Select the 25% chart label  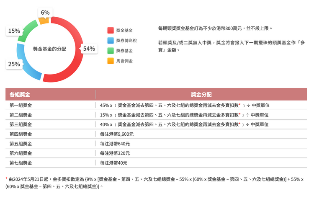pyautogui.click(x=14, y=64)
